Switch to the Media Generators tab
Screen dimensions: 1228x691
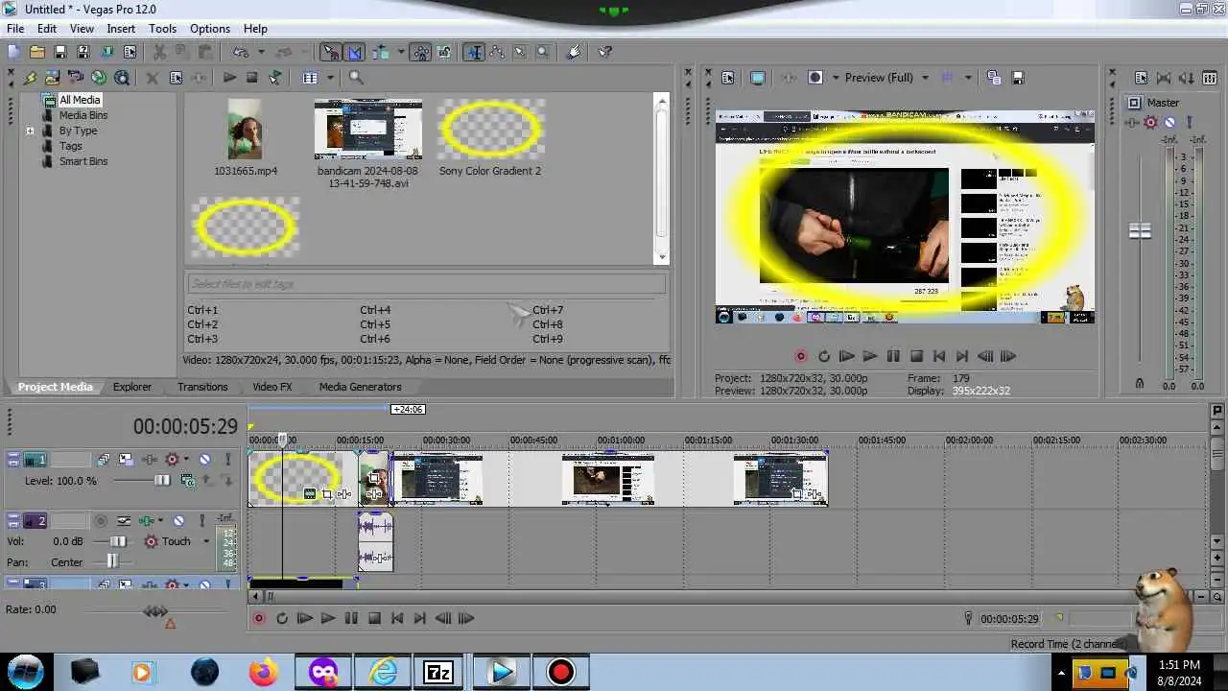click(360, 387)
